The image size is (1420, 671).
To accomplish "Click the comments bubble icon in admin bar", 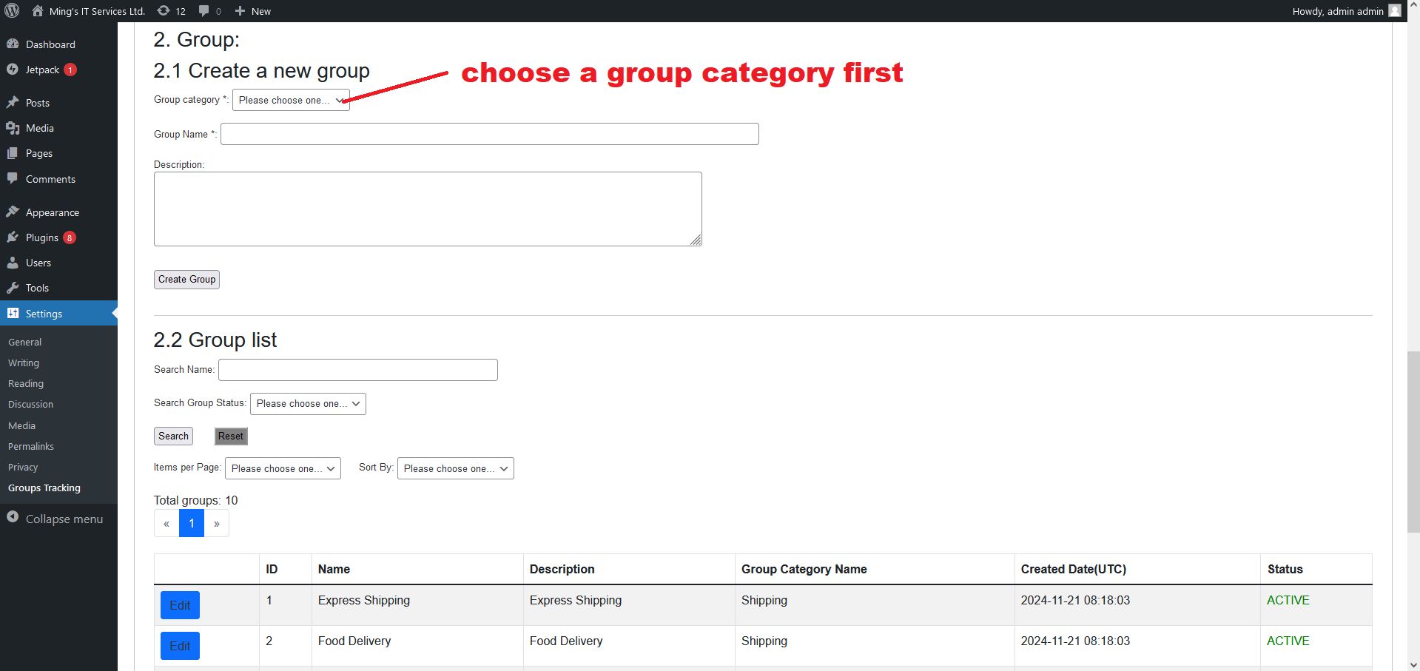I will (x=204, y=11).
